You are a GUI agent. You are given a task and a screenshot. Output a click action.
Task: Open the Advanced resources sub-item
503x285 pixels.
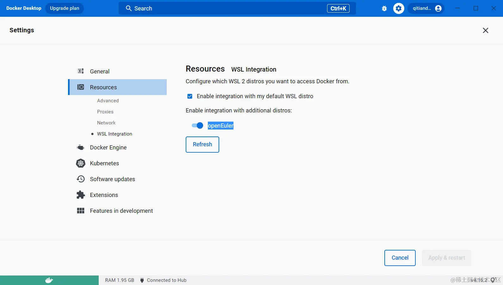108,101
